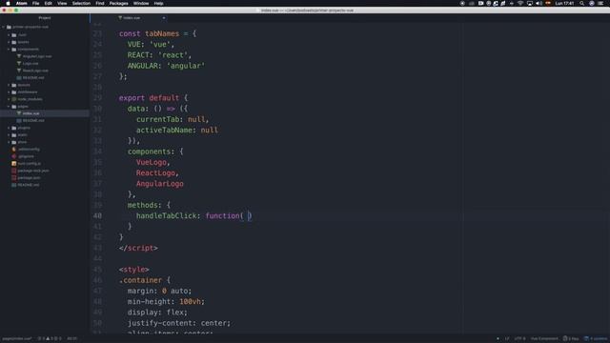Open the View menu

[x=62, y=3]
